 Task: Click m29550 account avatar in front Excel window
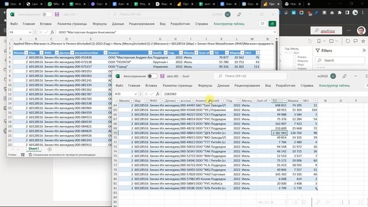tap(333, 76)
